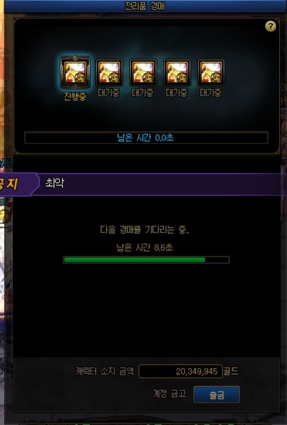Click the 전리품 경매 window title

point(144,6)
